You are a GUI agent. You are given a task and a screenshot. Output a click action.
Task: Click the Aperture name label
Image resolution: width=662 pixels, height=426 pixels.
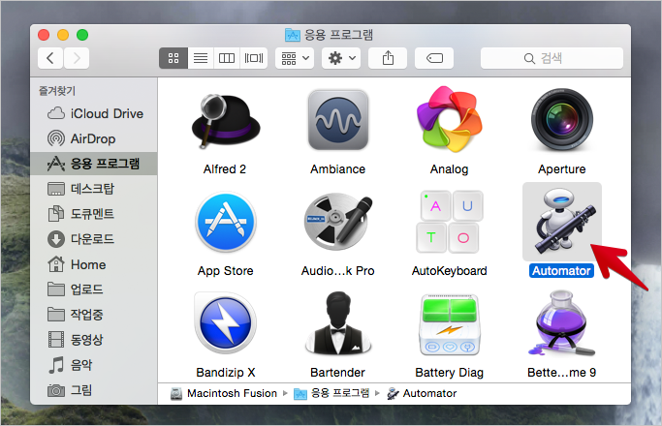562,169
